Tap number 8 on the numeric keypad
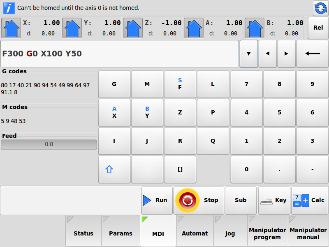329x247 pixels. coord(280,84)
